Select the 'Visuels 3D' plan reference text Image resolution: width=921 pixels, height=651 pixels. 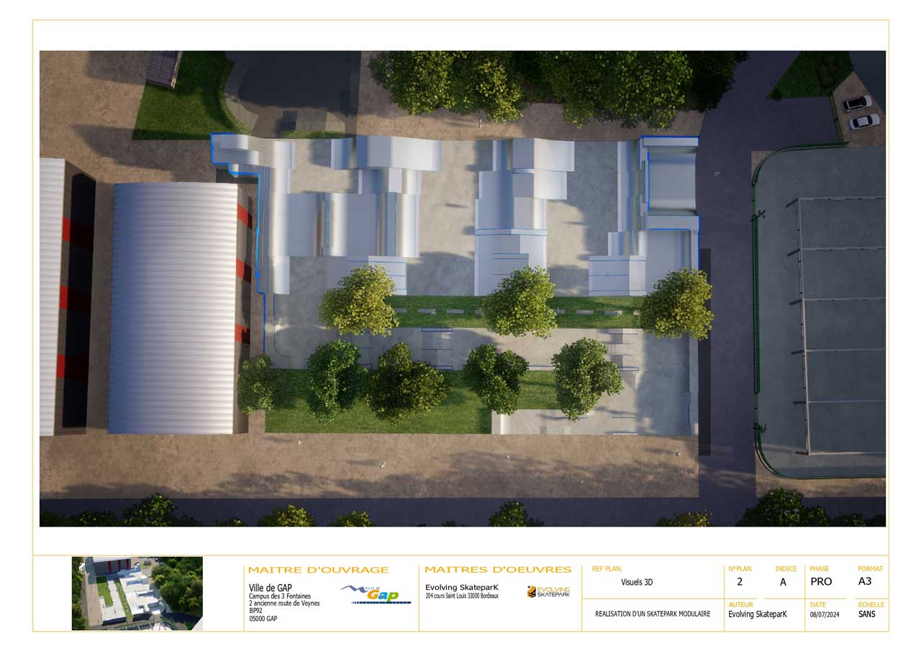(x=637, y=583)
